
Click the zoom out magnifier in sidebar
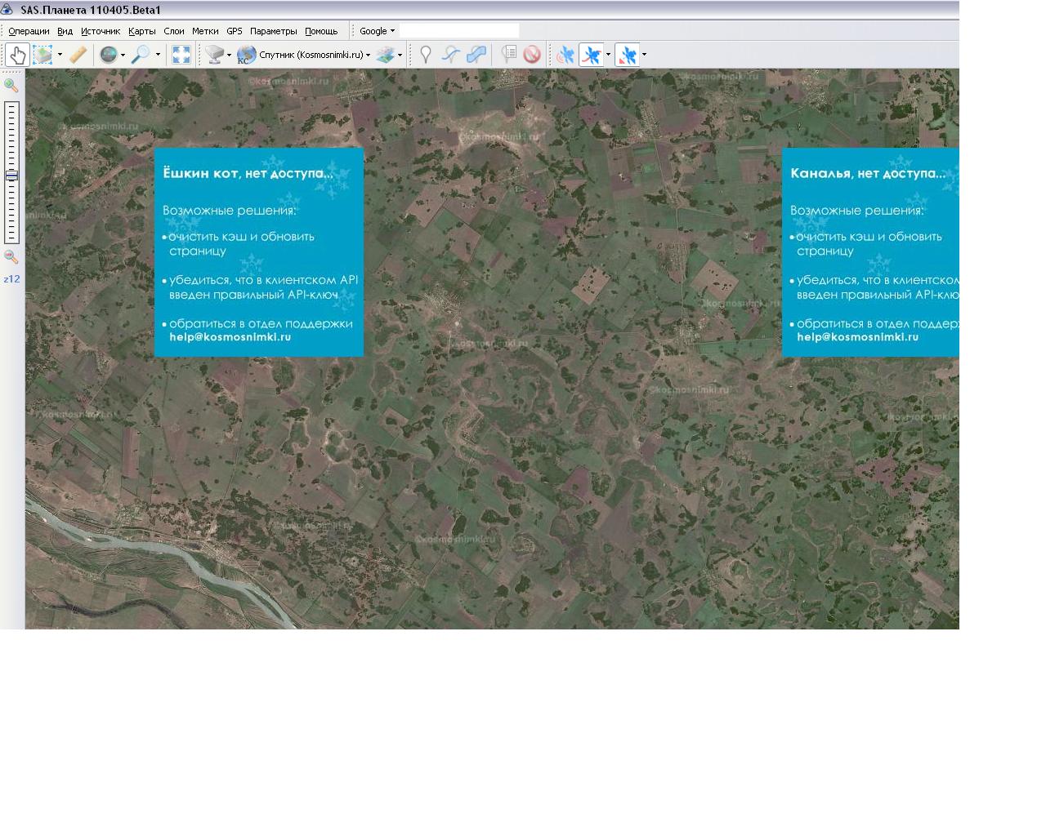click(x=11, y=256)
